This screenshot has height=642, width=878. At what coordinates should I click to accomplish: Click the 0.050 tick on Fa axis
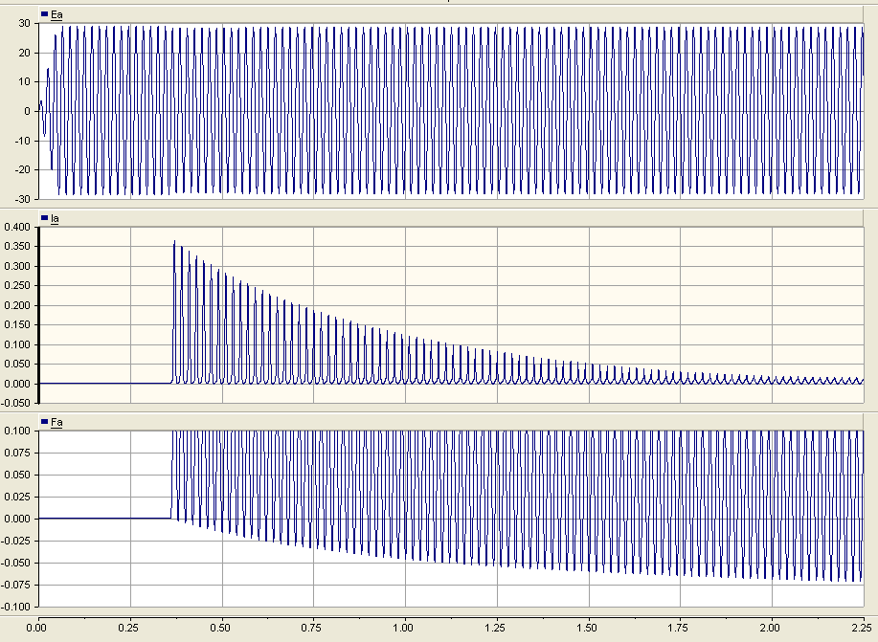pyautogui.click(x=17, y=476)
